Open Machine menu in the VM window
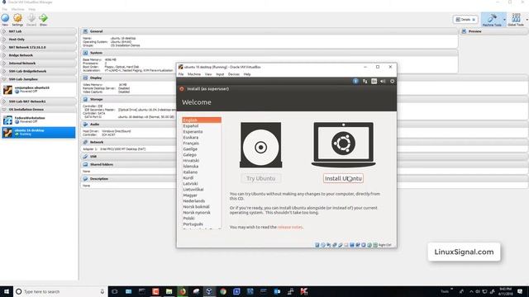Image resolution: width=529 pixels, height=297 pixels. [x=194, y=74]
